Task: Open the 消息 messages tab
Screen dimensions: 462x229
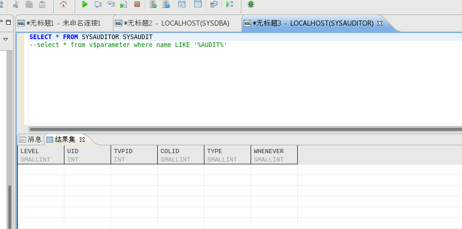Action: 30,139
